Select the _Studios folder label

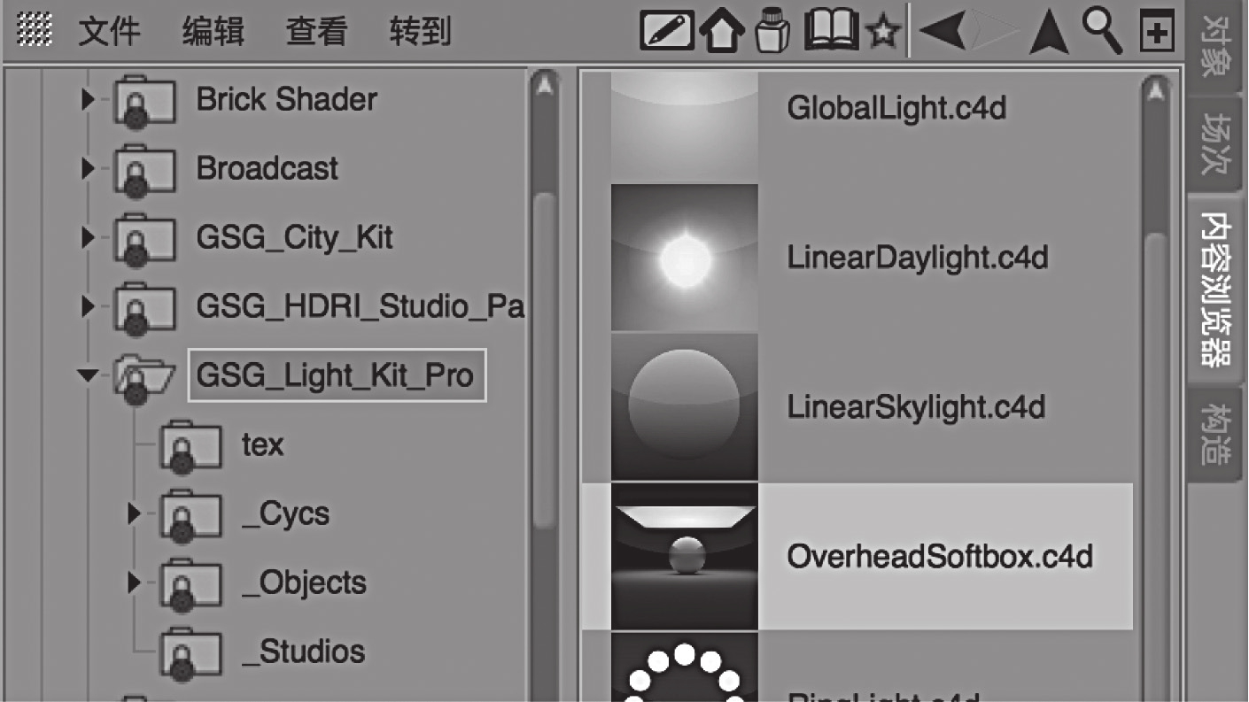pyautogui.click(x=303, y=652)
